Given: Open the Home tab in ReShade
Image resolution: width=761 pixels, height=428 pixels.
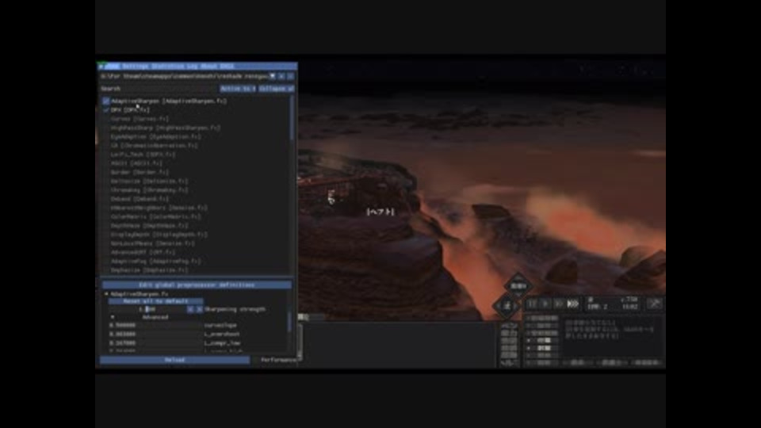Looking at the screenshot, I should click(112, 66).
